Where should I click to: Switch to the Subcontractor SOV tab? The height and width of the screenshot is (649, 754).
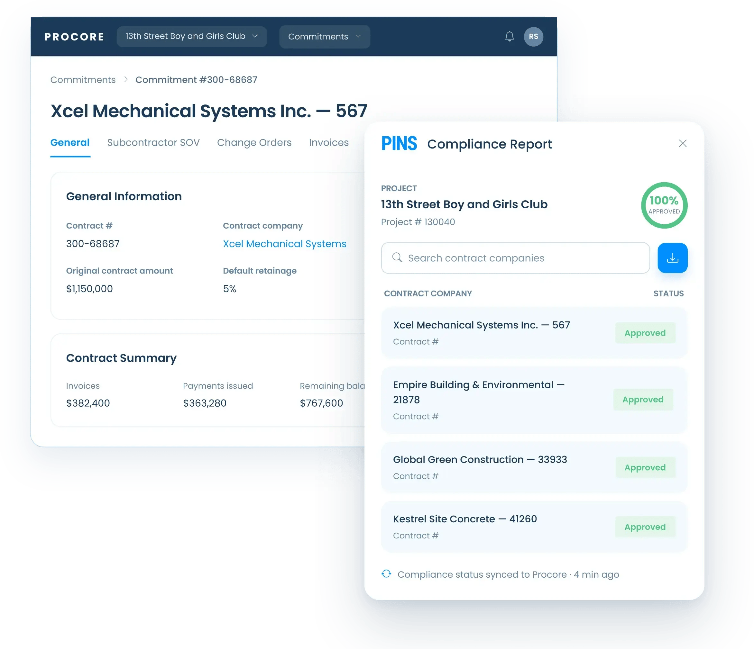pos(153,142)
